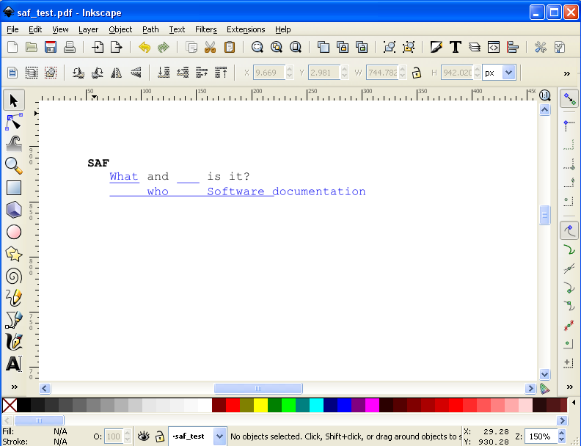581x446 pixels.
Task: Toggle layer visibility eye icon
Action: pos(144,436)
